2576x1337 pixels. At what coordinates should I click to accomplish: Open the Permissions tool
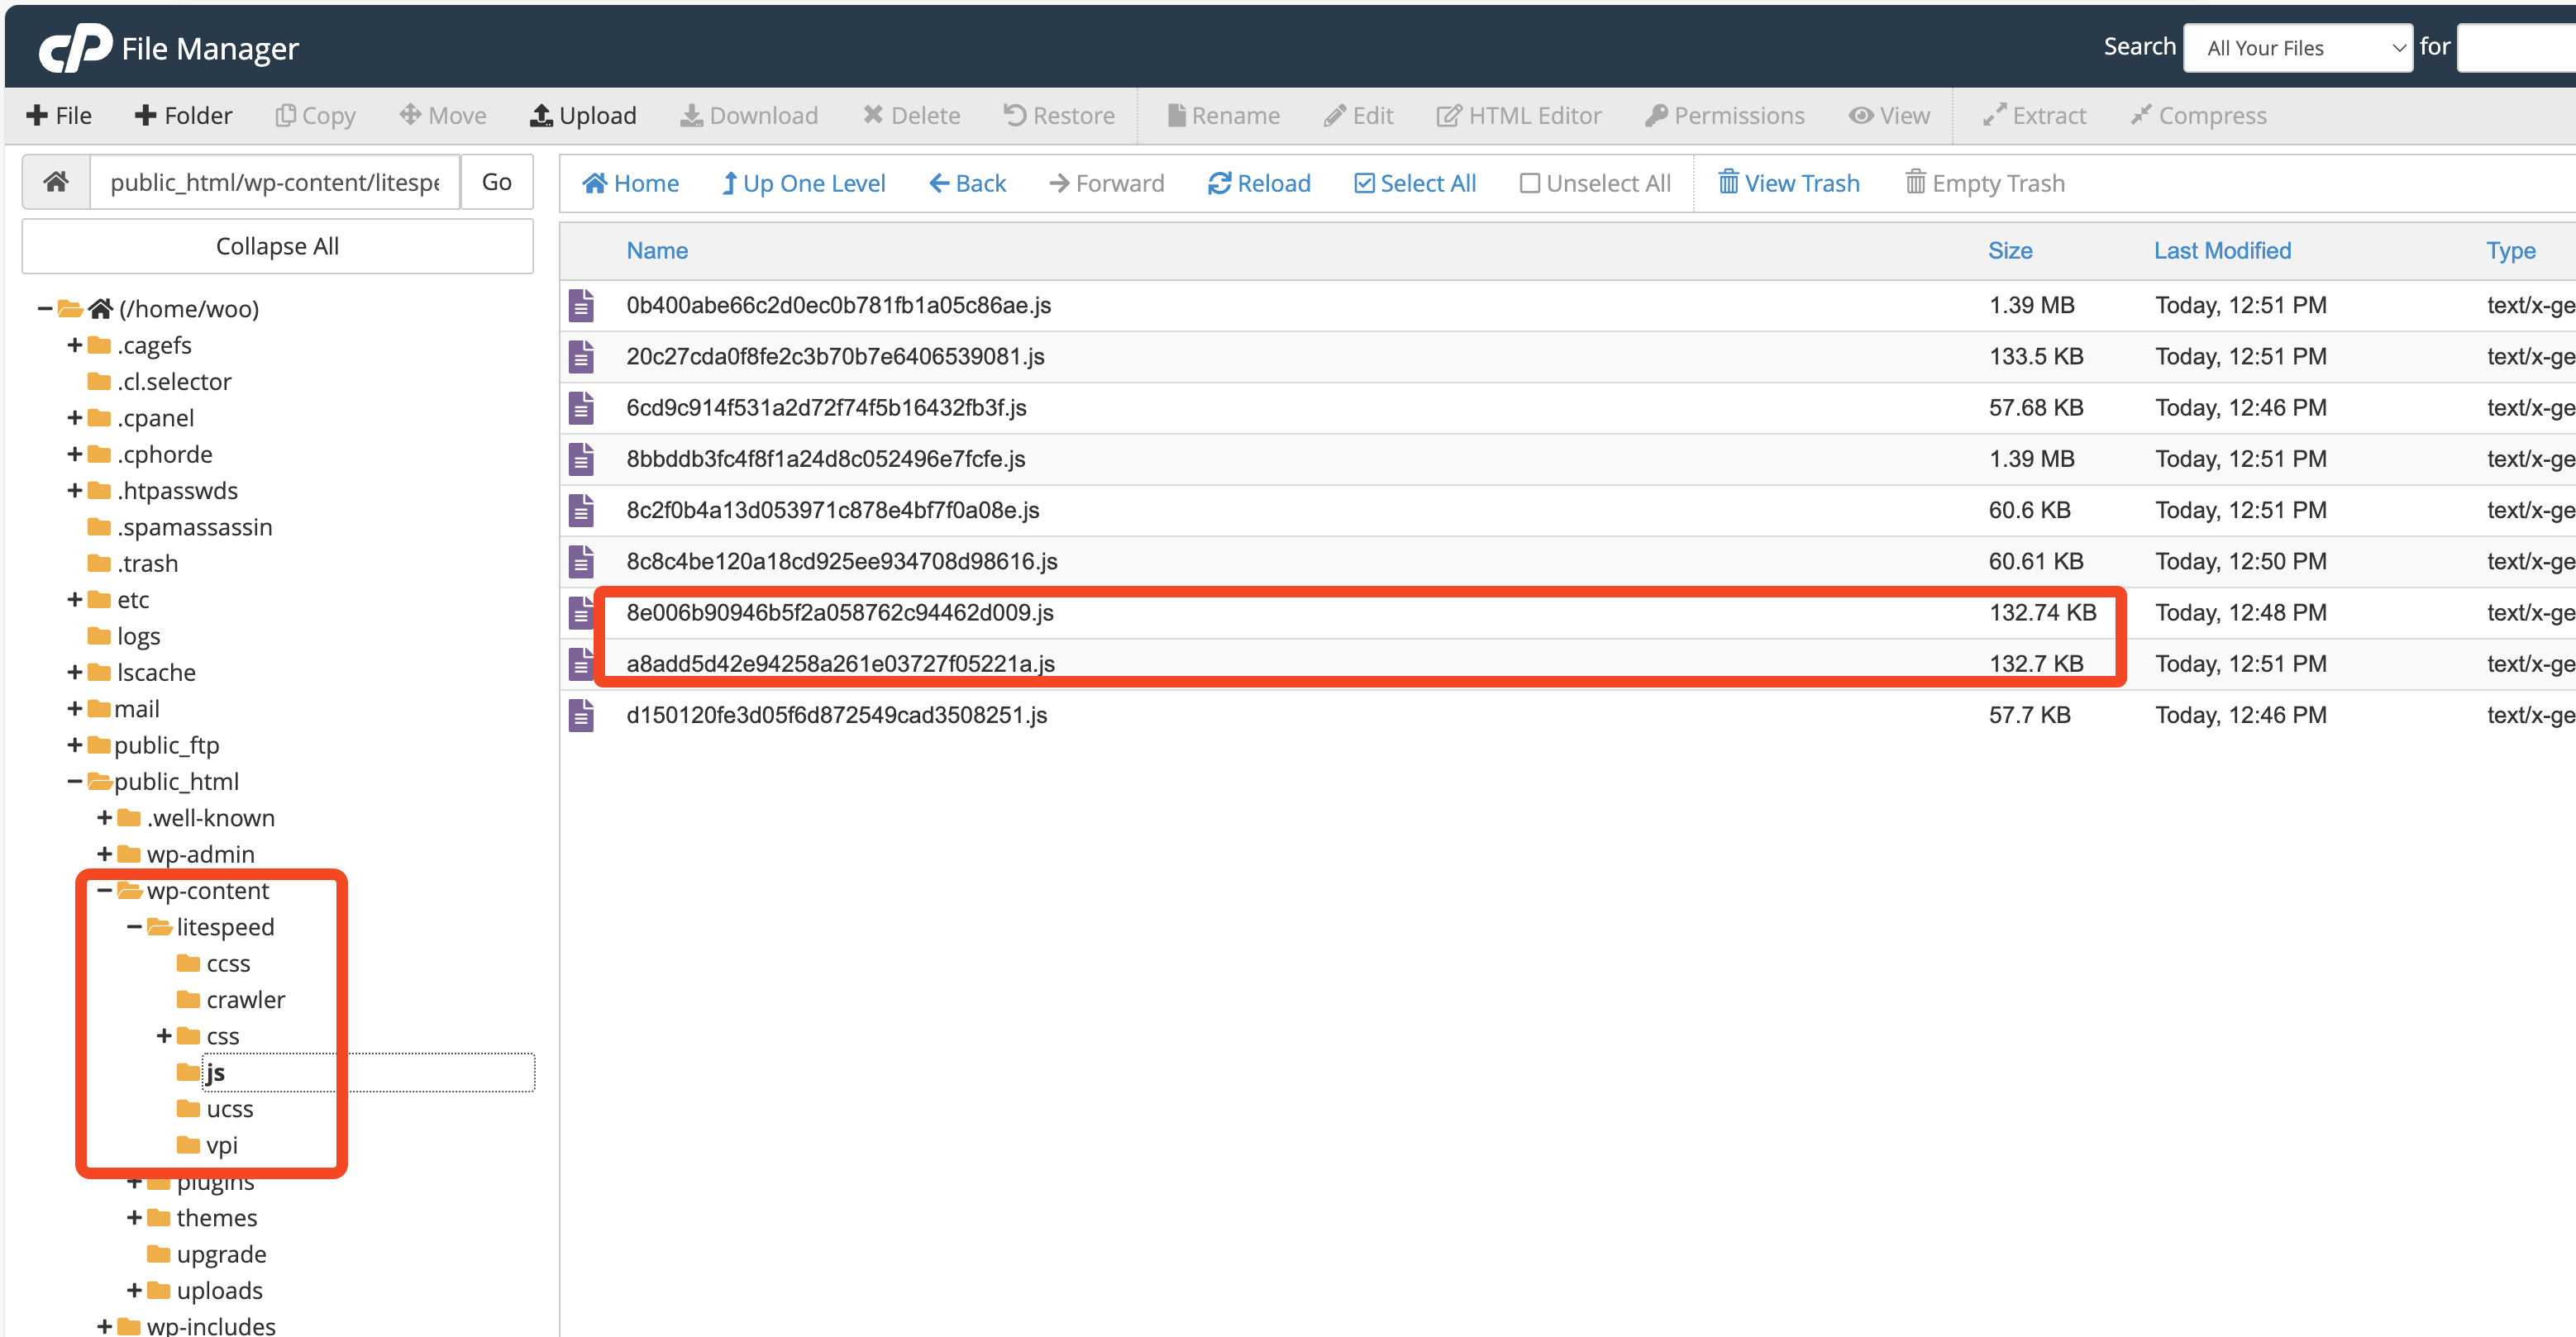1725,116
